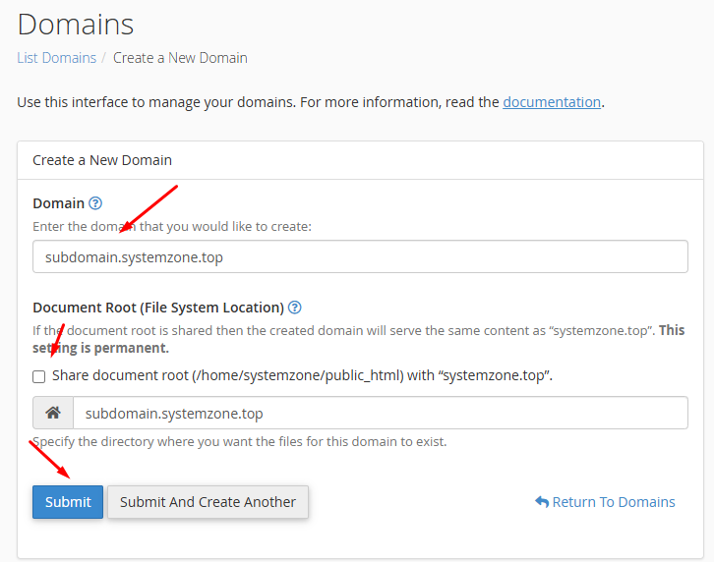This screenshot has height=562, width=714.
Task: Click the reply arrow icon before Return To Domains
Action: click(x=542, y=502)
